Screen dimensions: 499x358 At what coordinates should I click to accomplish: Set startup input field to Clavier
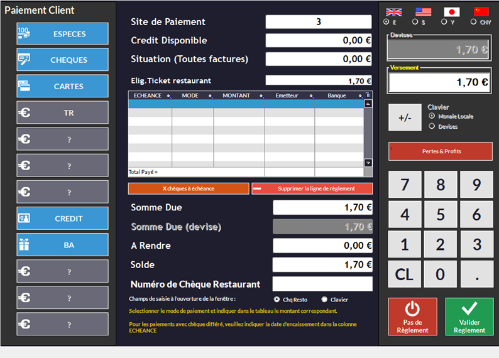click(324, 300)
